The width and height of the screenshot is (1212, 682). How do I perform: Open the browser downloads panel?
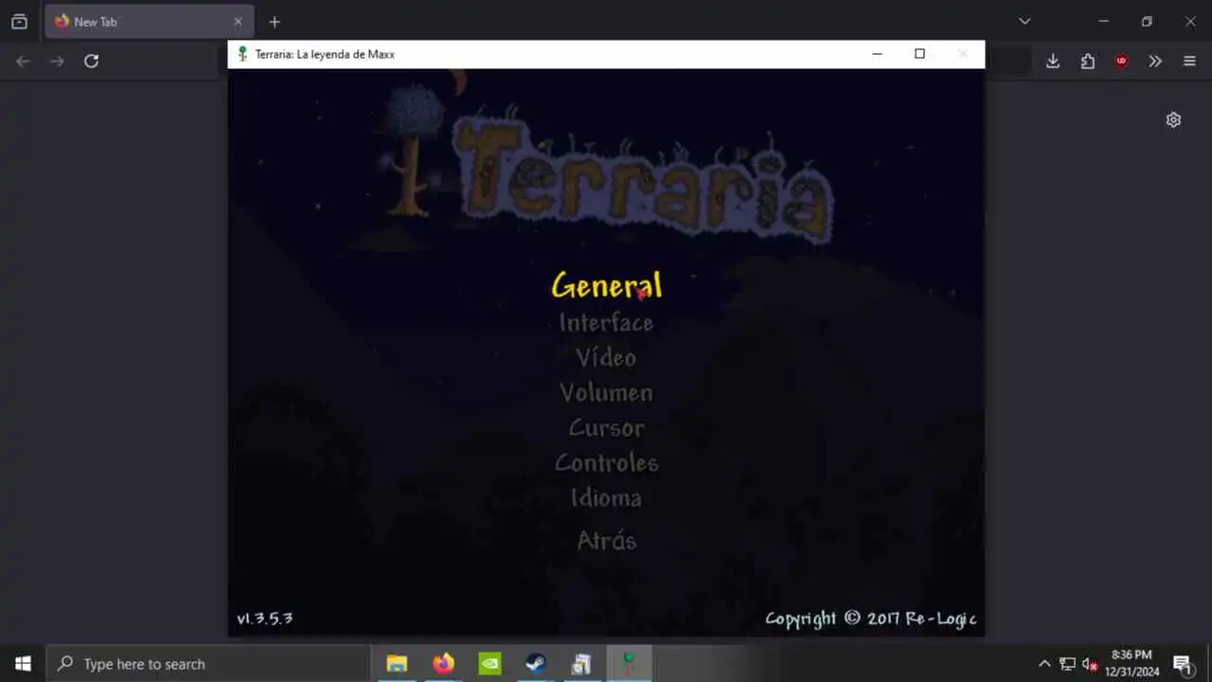tap(1053, 61)
